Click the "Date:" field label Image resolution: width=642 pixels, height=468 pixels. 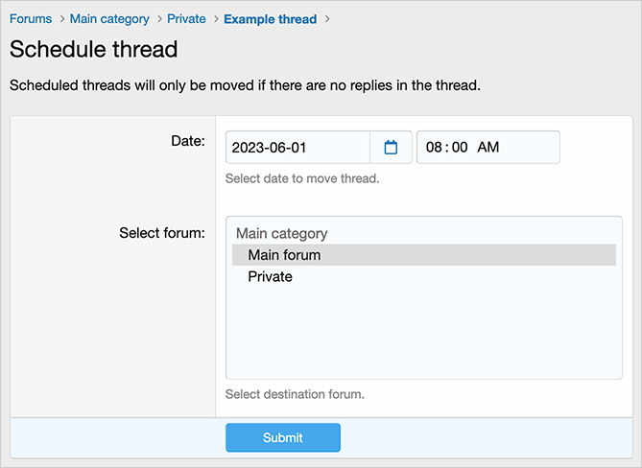187,141
